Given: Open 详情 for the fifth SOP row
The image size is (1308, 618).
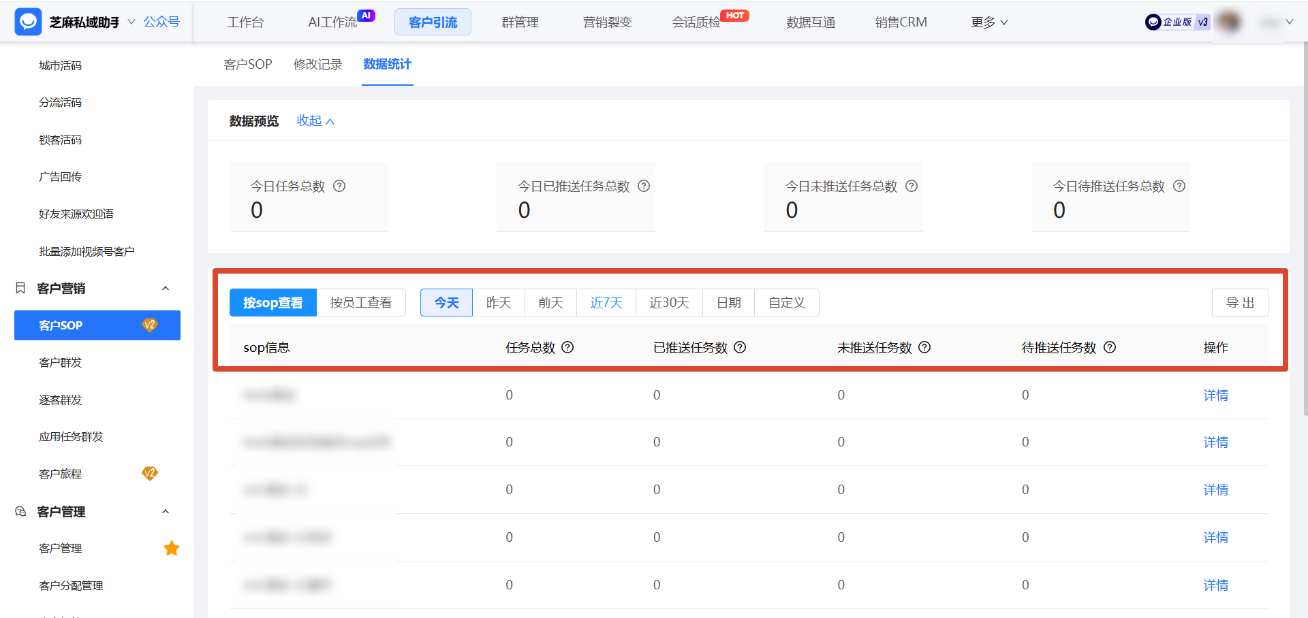Looking at the screenshot, I should [1216, 585].
